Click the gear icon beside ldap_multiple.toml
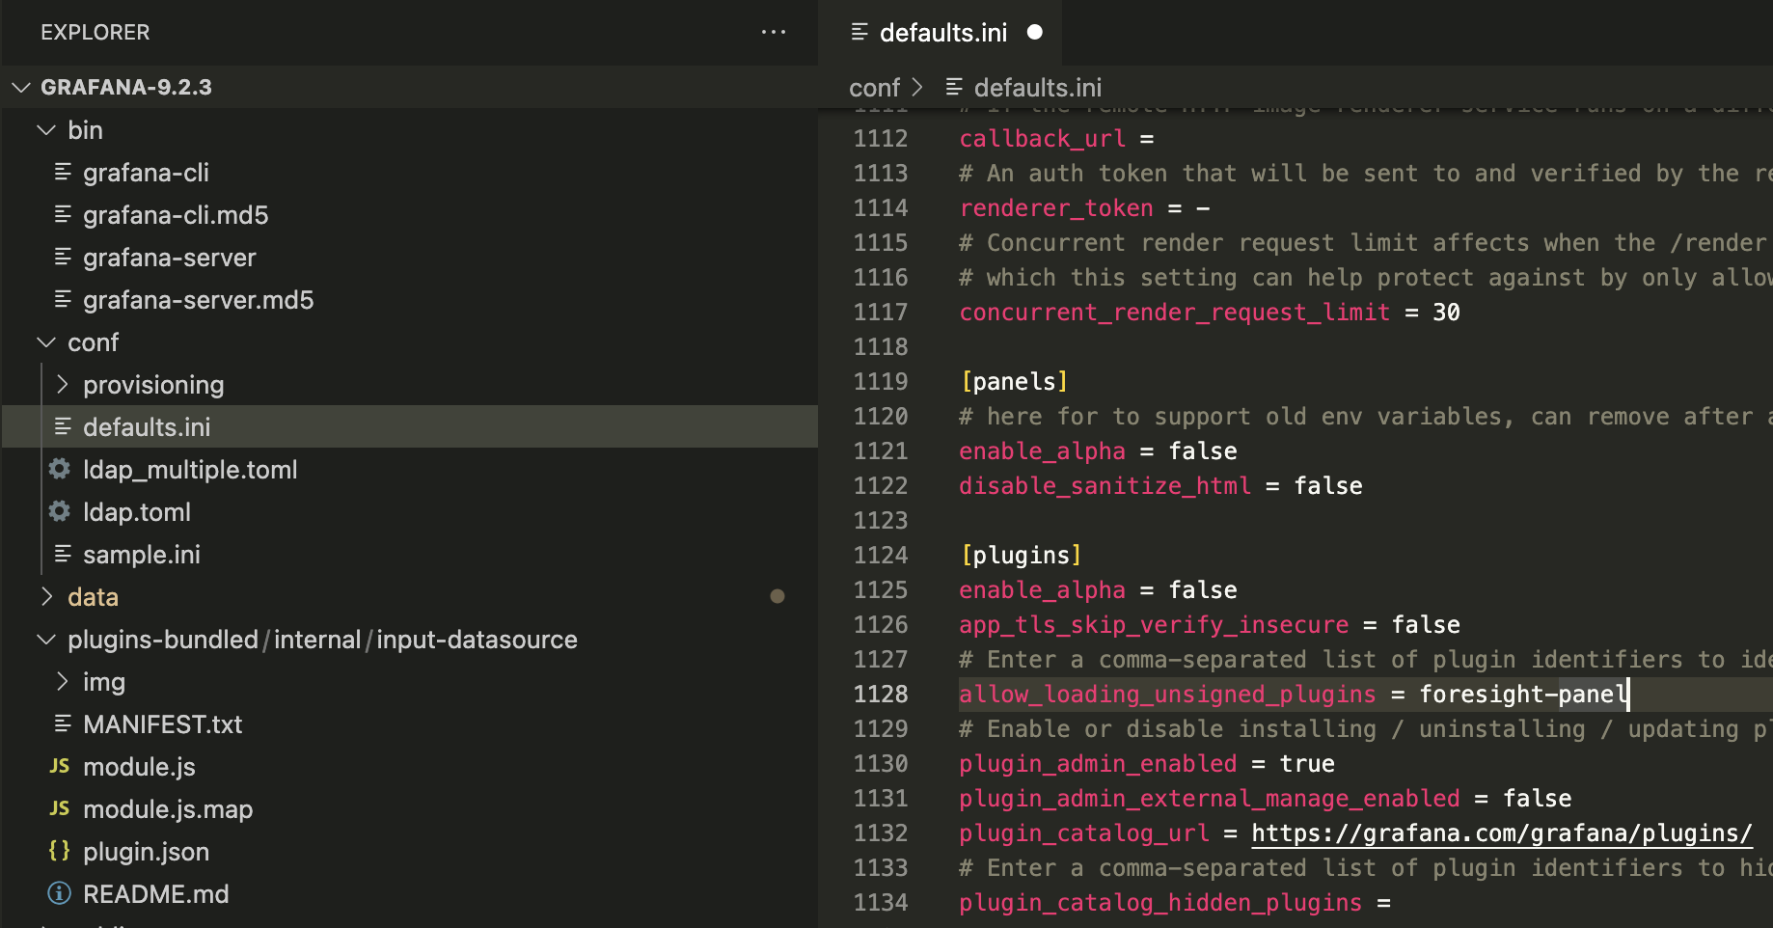The height and width of the screenshot is (928, 1773). pyautogui.click(x=60, y=469)
